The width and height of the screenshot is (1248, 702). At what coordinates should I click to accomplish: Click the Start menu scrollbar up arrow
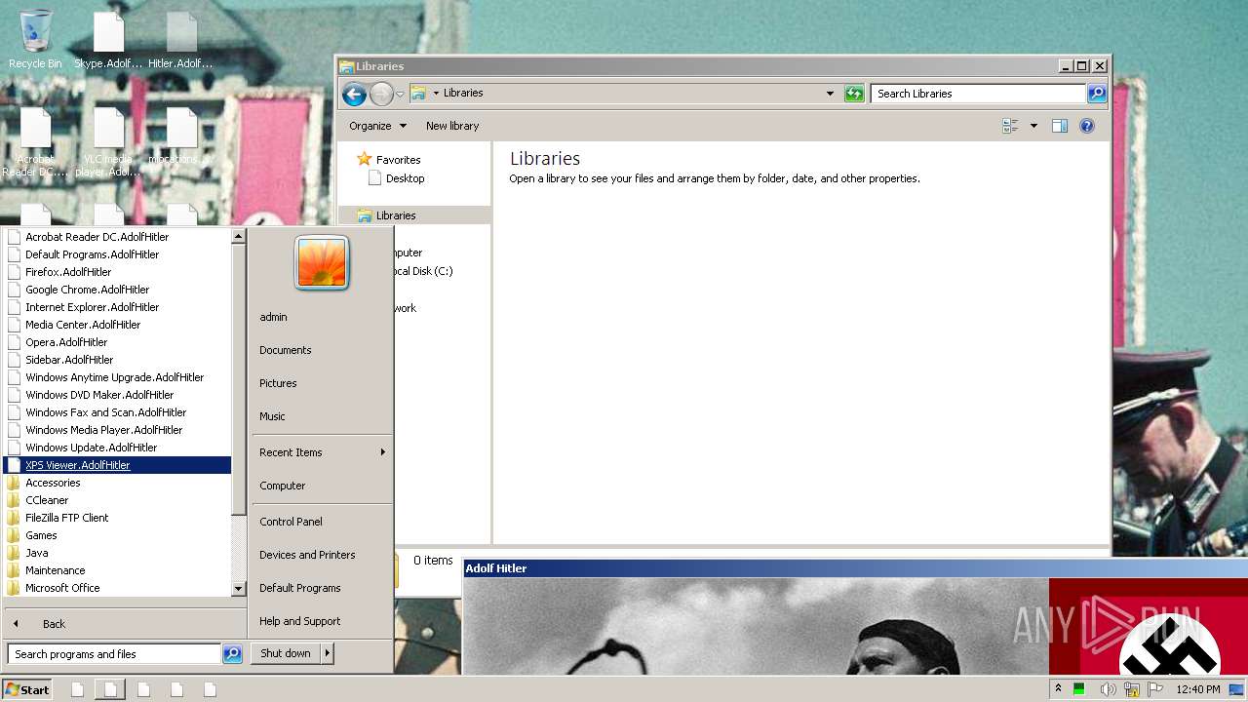click(x=238, y=237)
